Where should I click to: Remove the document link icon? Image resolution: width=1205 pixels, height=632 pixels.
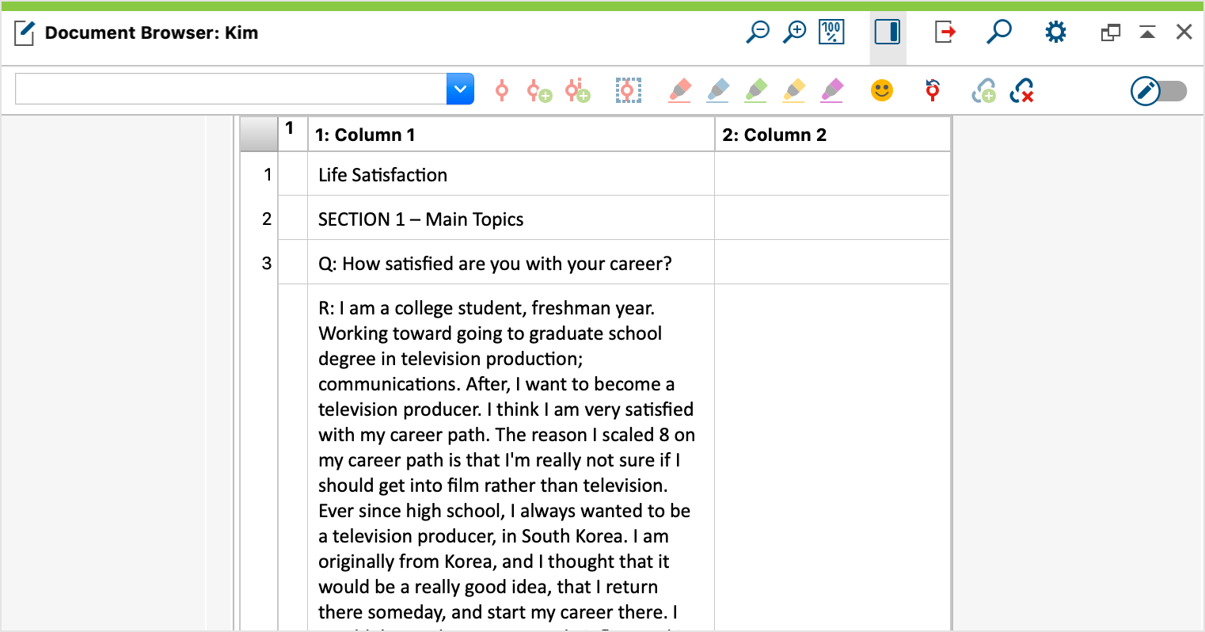click(1022, 90)
